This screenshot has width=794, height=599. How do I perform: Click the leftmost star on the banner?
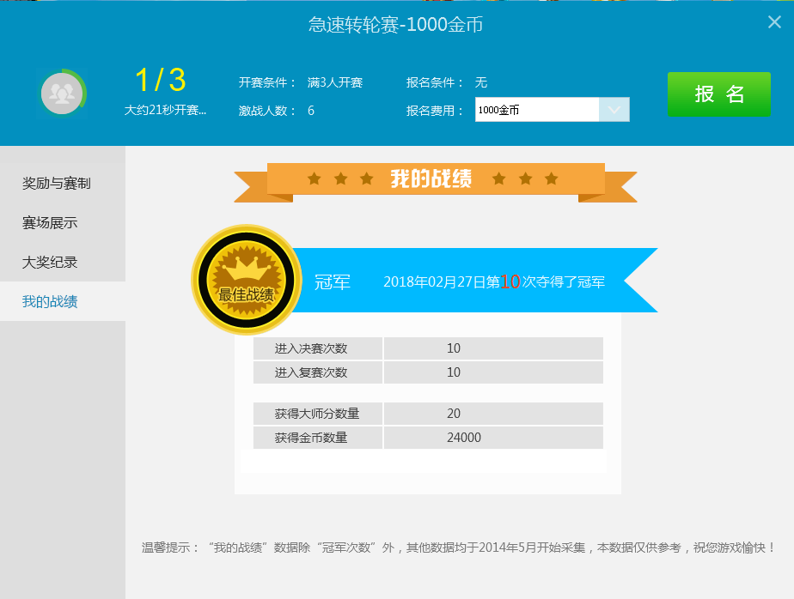pos(315,178)
